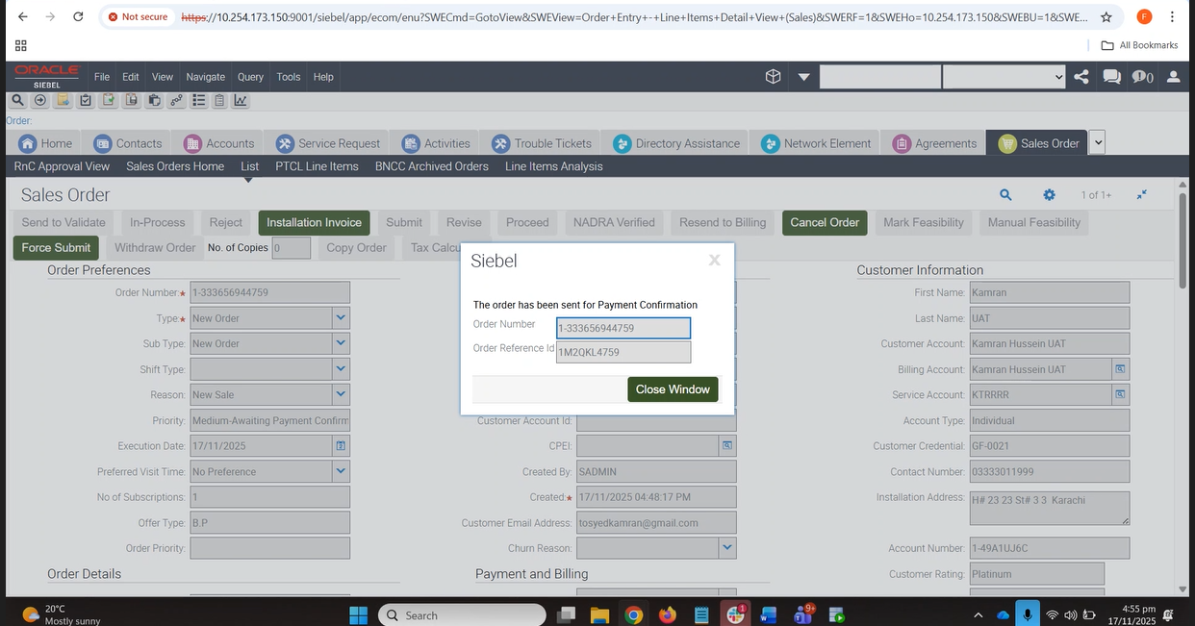Open the chat bubbles icon in the header
This screenshot has width=1195, height=626.
[x=1111, y=77]
